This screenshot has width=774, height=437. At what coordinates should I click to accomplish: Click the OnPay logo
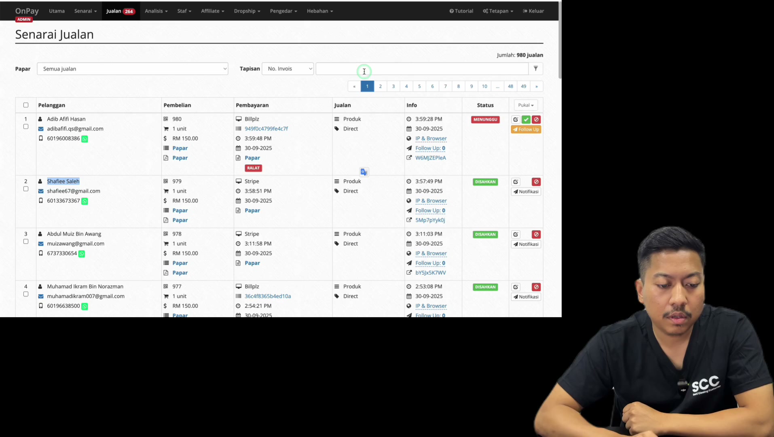pyautogui.click(x=27, y=11)
